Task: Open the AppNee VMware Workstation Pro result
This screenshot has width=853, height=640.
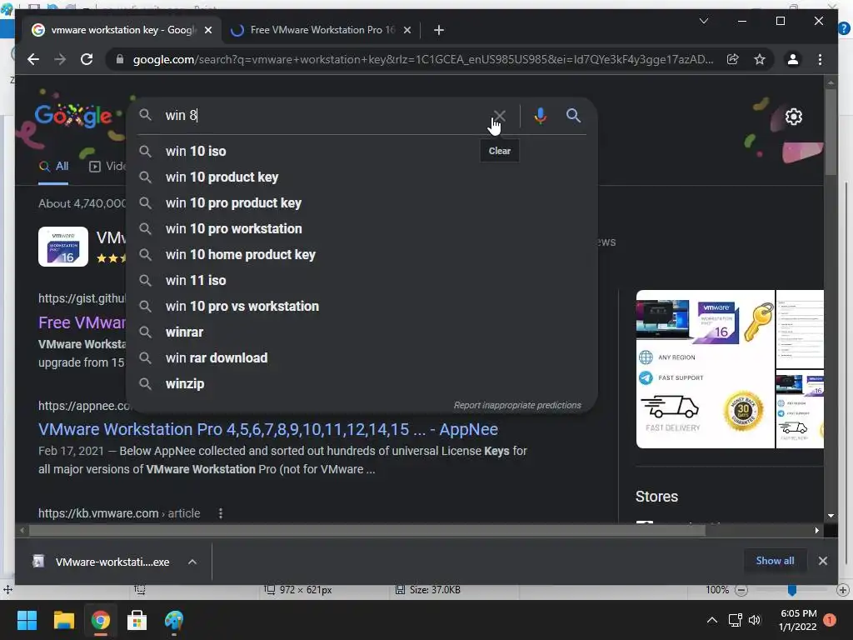Action: click(267, 429)
